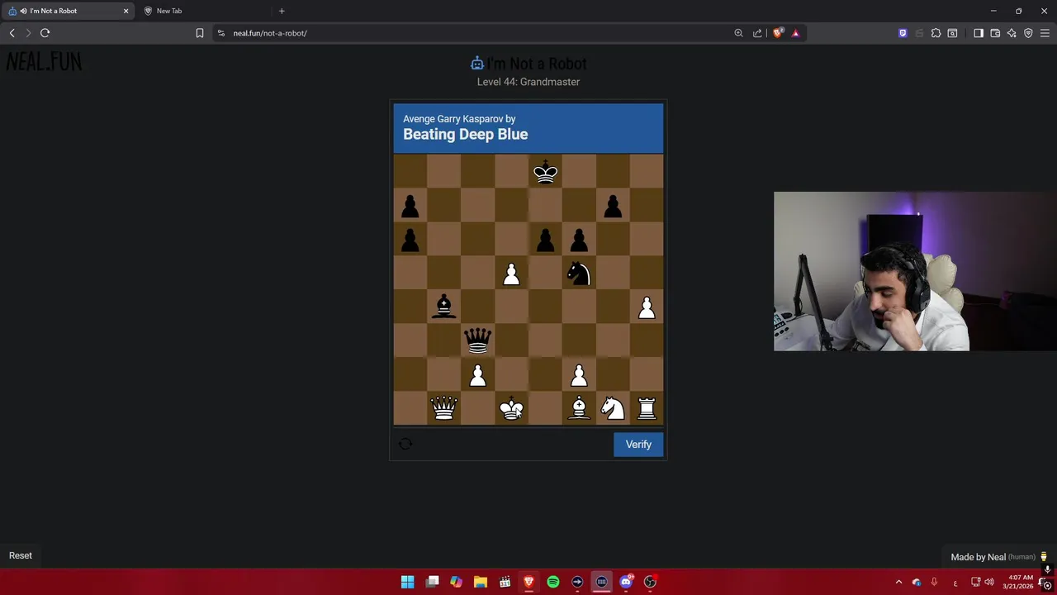
Task: Open Brave Shields lion icon
Action: coord(778,33)
